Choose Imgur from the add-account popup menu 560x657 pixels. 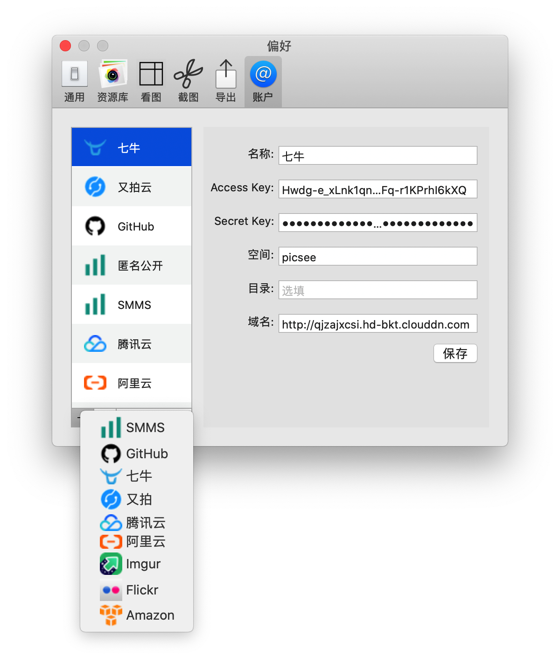[136, 564]
